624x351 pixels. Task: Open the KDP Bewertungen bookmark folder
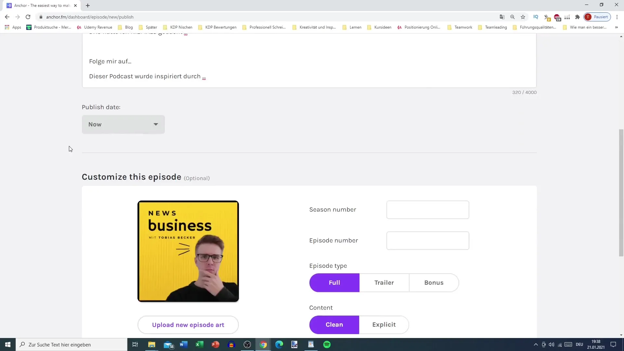[217, 27]
